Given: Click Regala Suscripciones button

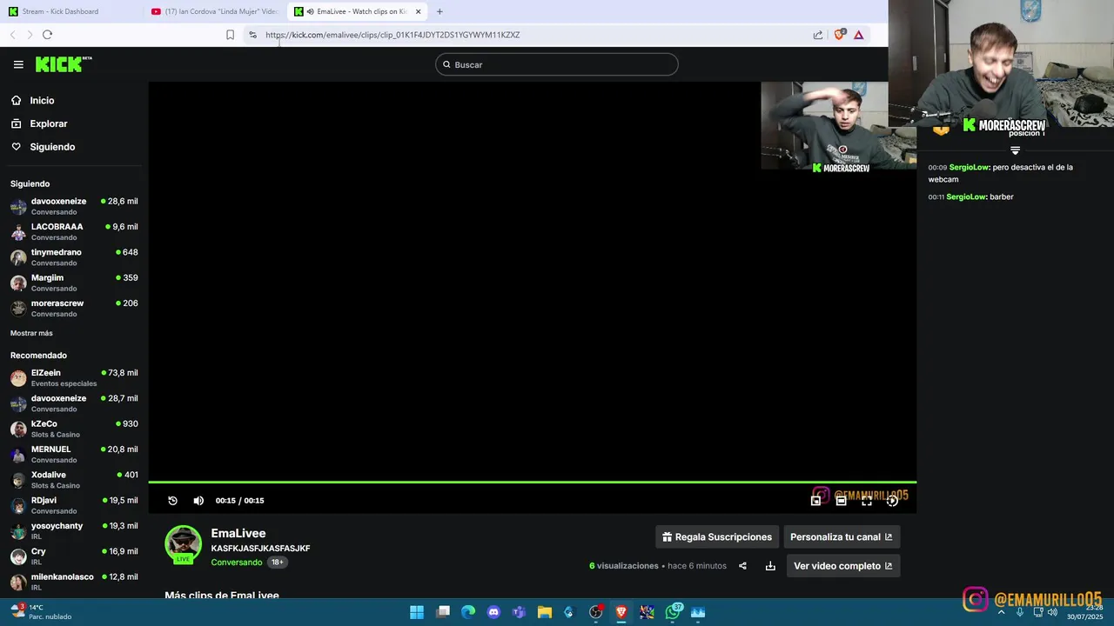Looking at the screenshot, I should [717, 537].
